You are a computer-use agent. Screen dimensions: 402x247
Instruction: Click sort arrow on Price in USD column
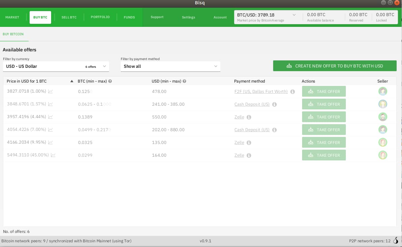click(x=72, y=81)
